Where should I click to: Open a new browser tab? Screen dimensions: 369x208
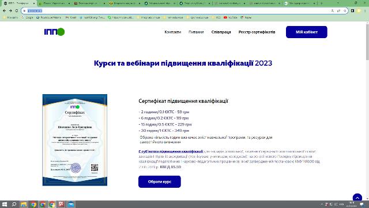pos(322,3)
